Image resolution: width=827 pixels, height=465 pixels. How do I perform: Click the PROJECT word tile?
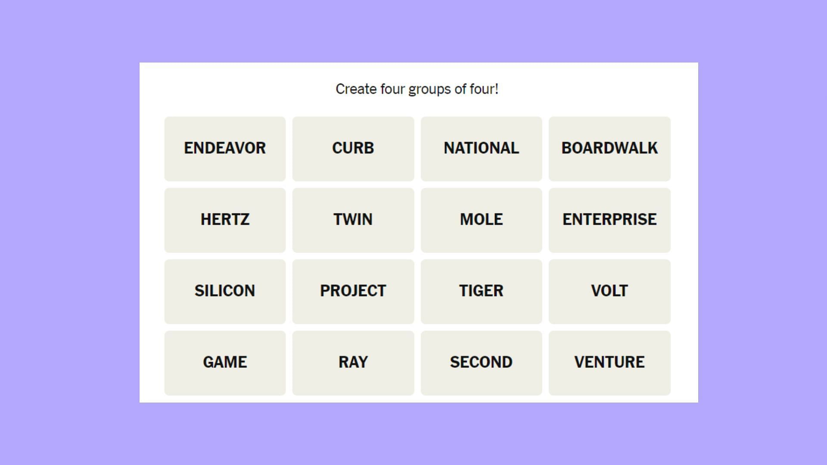coord(353,290)
